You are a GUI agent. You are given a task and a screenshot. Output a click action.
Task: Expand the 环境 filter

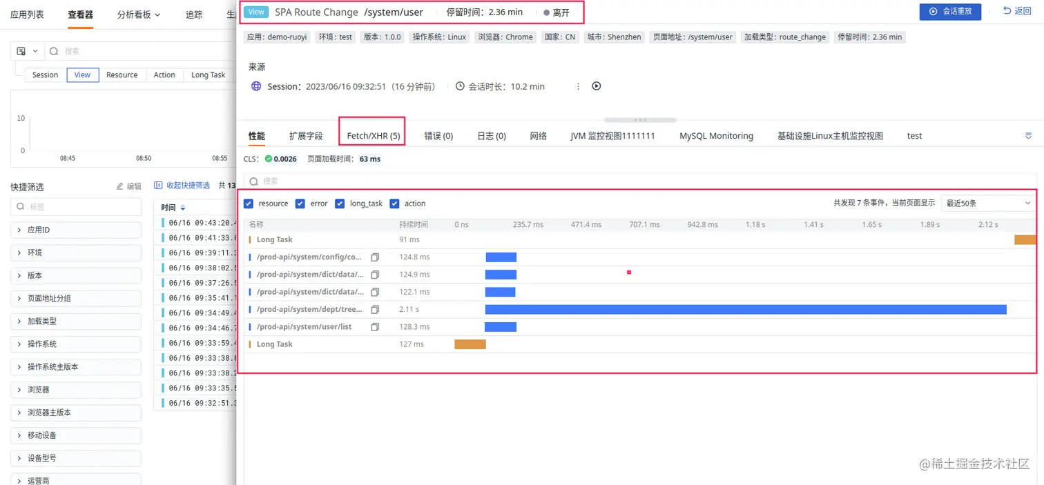(76, 253)
